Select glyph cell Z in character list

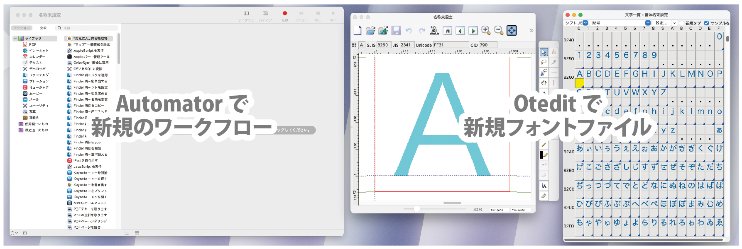pyautogui.click(x=664, y=92)
